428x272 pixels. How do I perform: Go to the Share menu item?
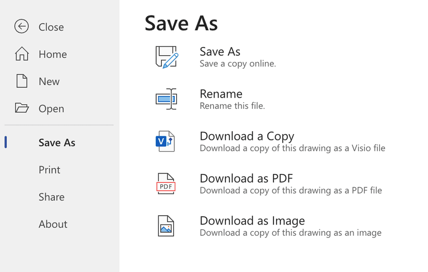pyautogui.click(x=52, y=197)
